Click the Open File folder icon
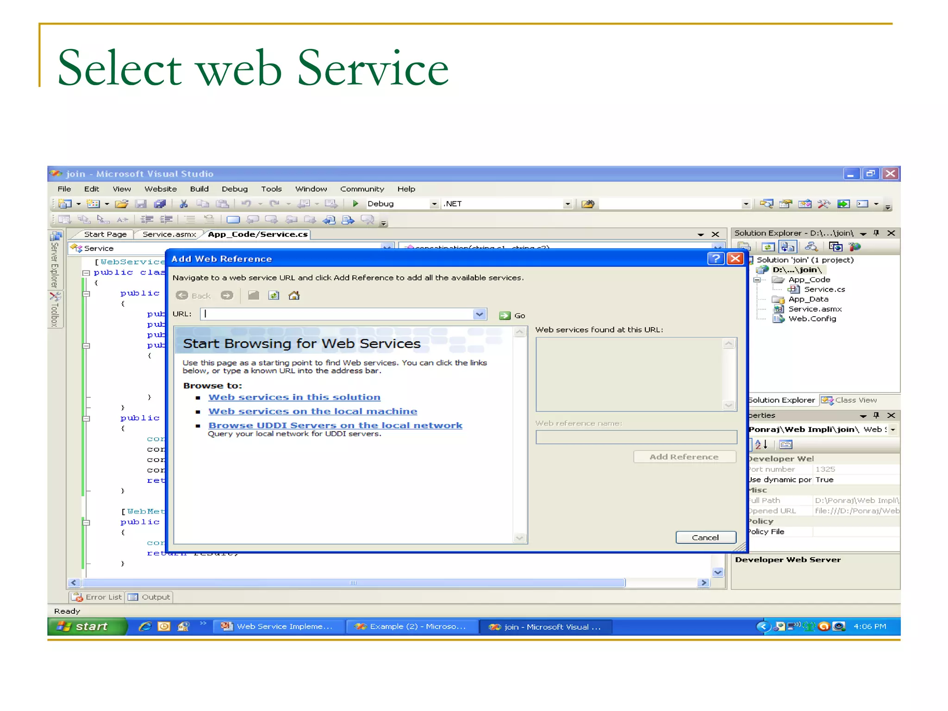The width and height of the screenshot is (948, 711). point(121,204)
